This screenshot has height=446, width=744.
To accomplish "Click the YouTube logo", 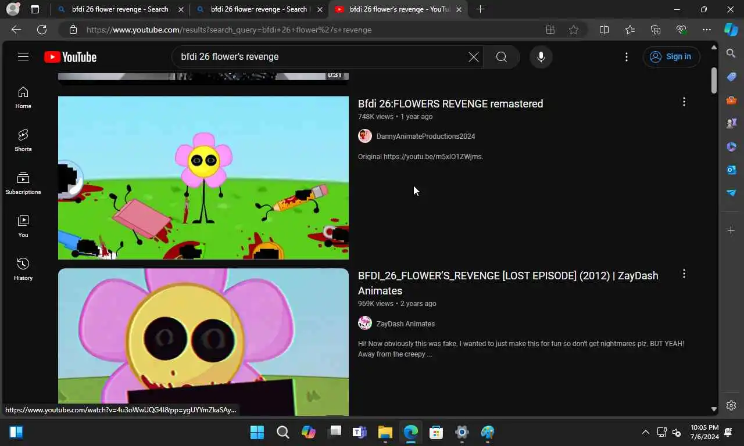I will tap(70, 57).
